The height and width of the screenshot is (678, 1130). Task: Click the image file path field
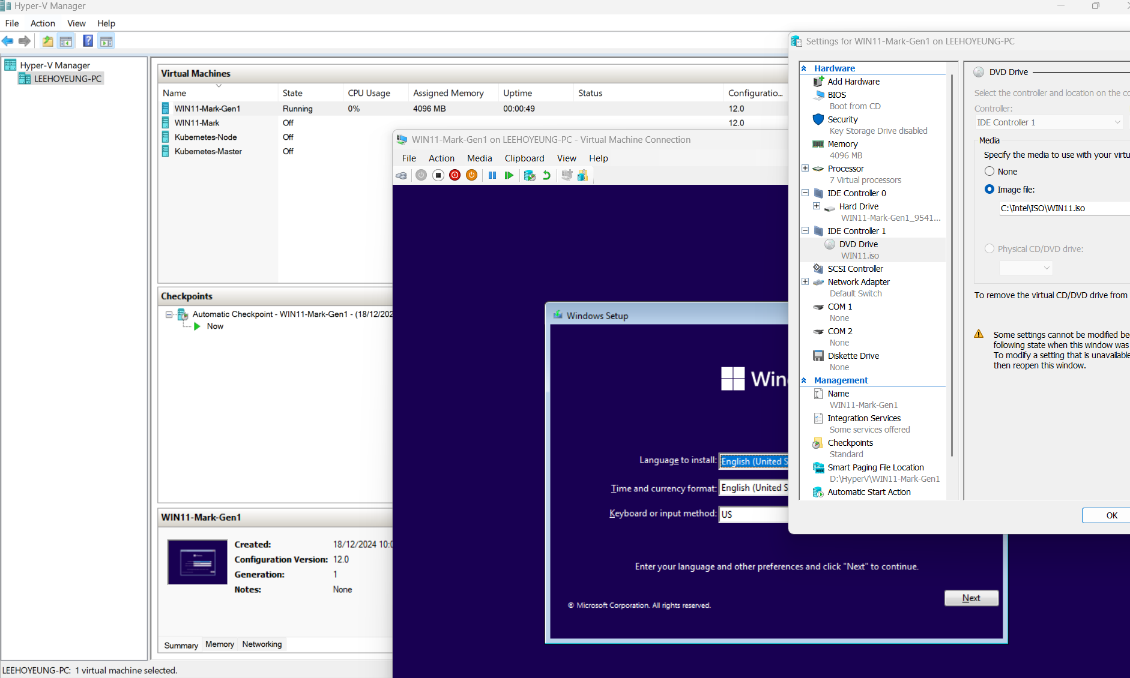pyautogui.click(x=1064, y=208)
